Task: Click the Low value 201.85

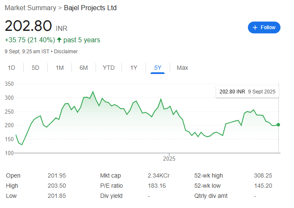Action: [x=57, y=196]
